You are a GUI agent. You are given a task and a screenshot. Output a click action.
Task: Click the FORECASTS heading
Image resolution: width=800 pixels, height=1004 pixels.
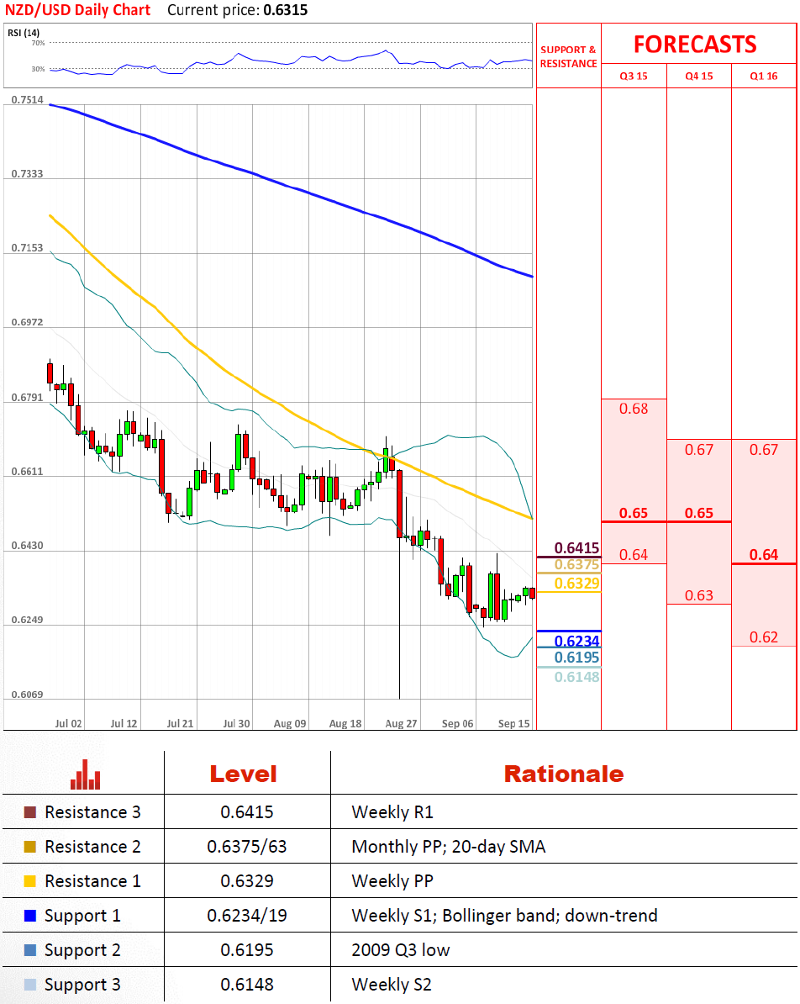pyautogui.click(x=695, y=45)
